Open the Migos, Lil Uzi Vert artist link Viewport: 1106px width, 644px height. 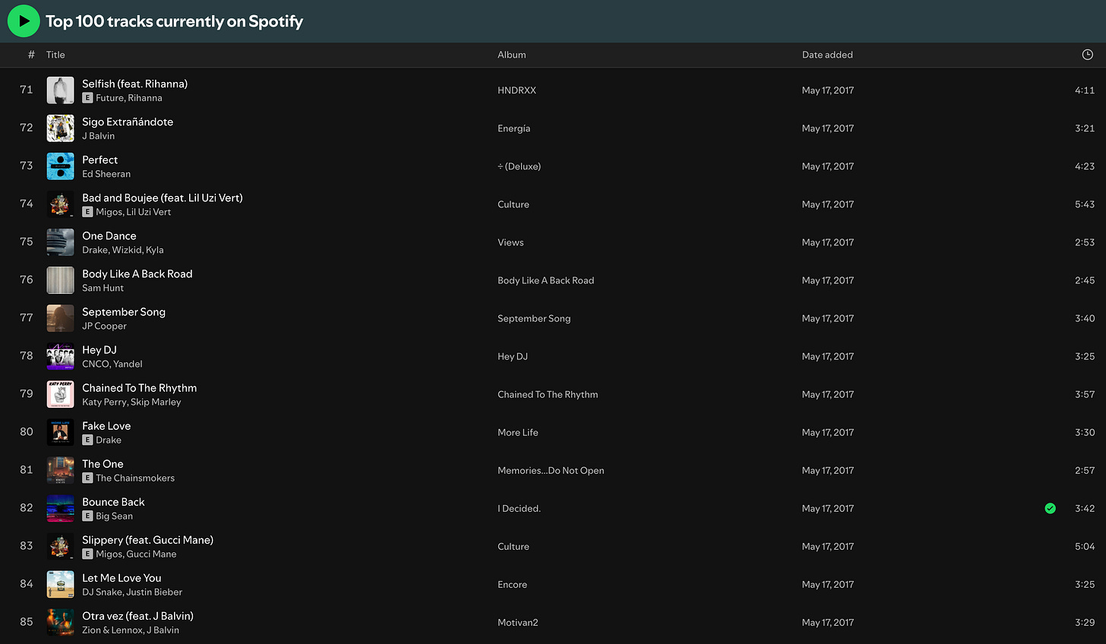coord(133,212)
